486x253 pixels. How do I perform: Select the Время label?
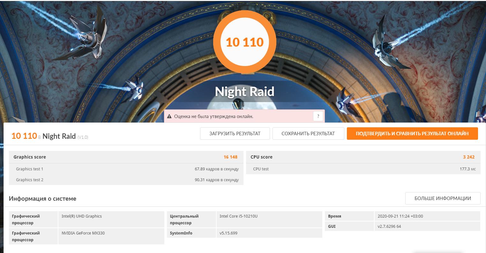point(334,216)
